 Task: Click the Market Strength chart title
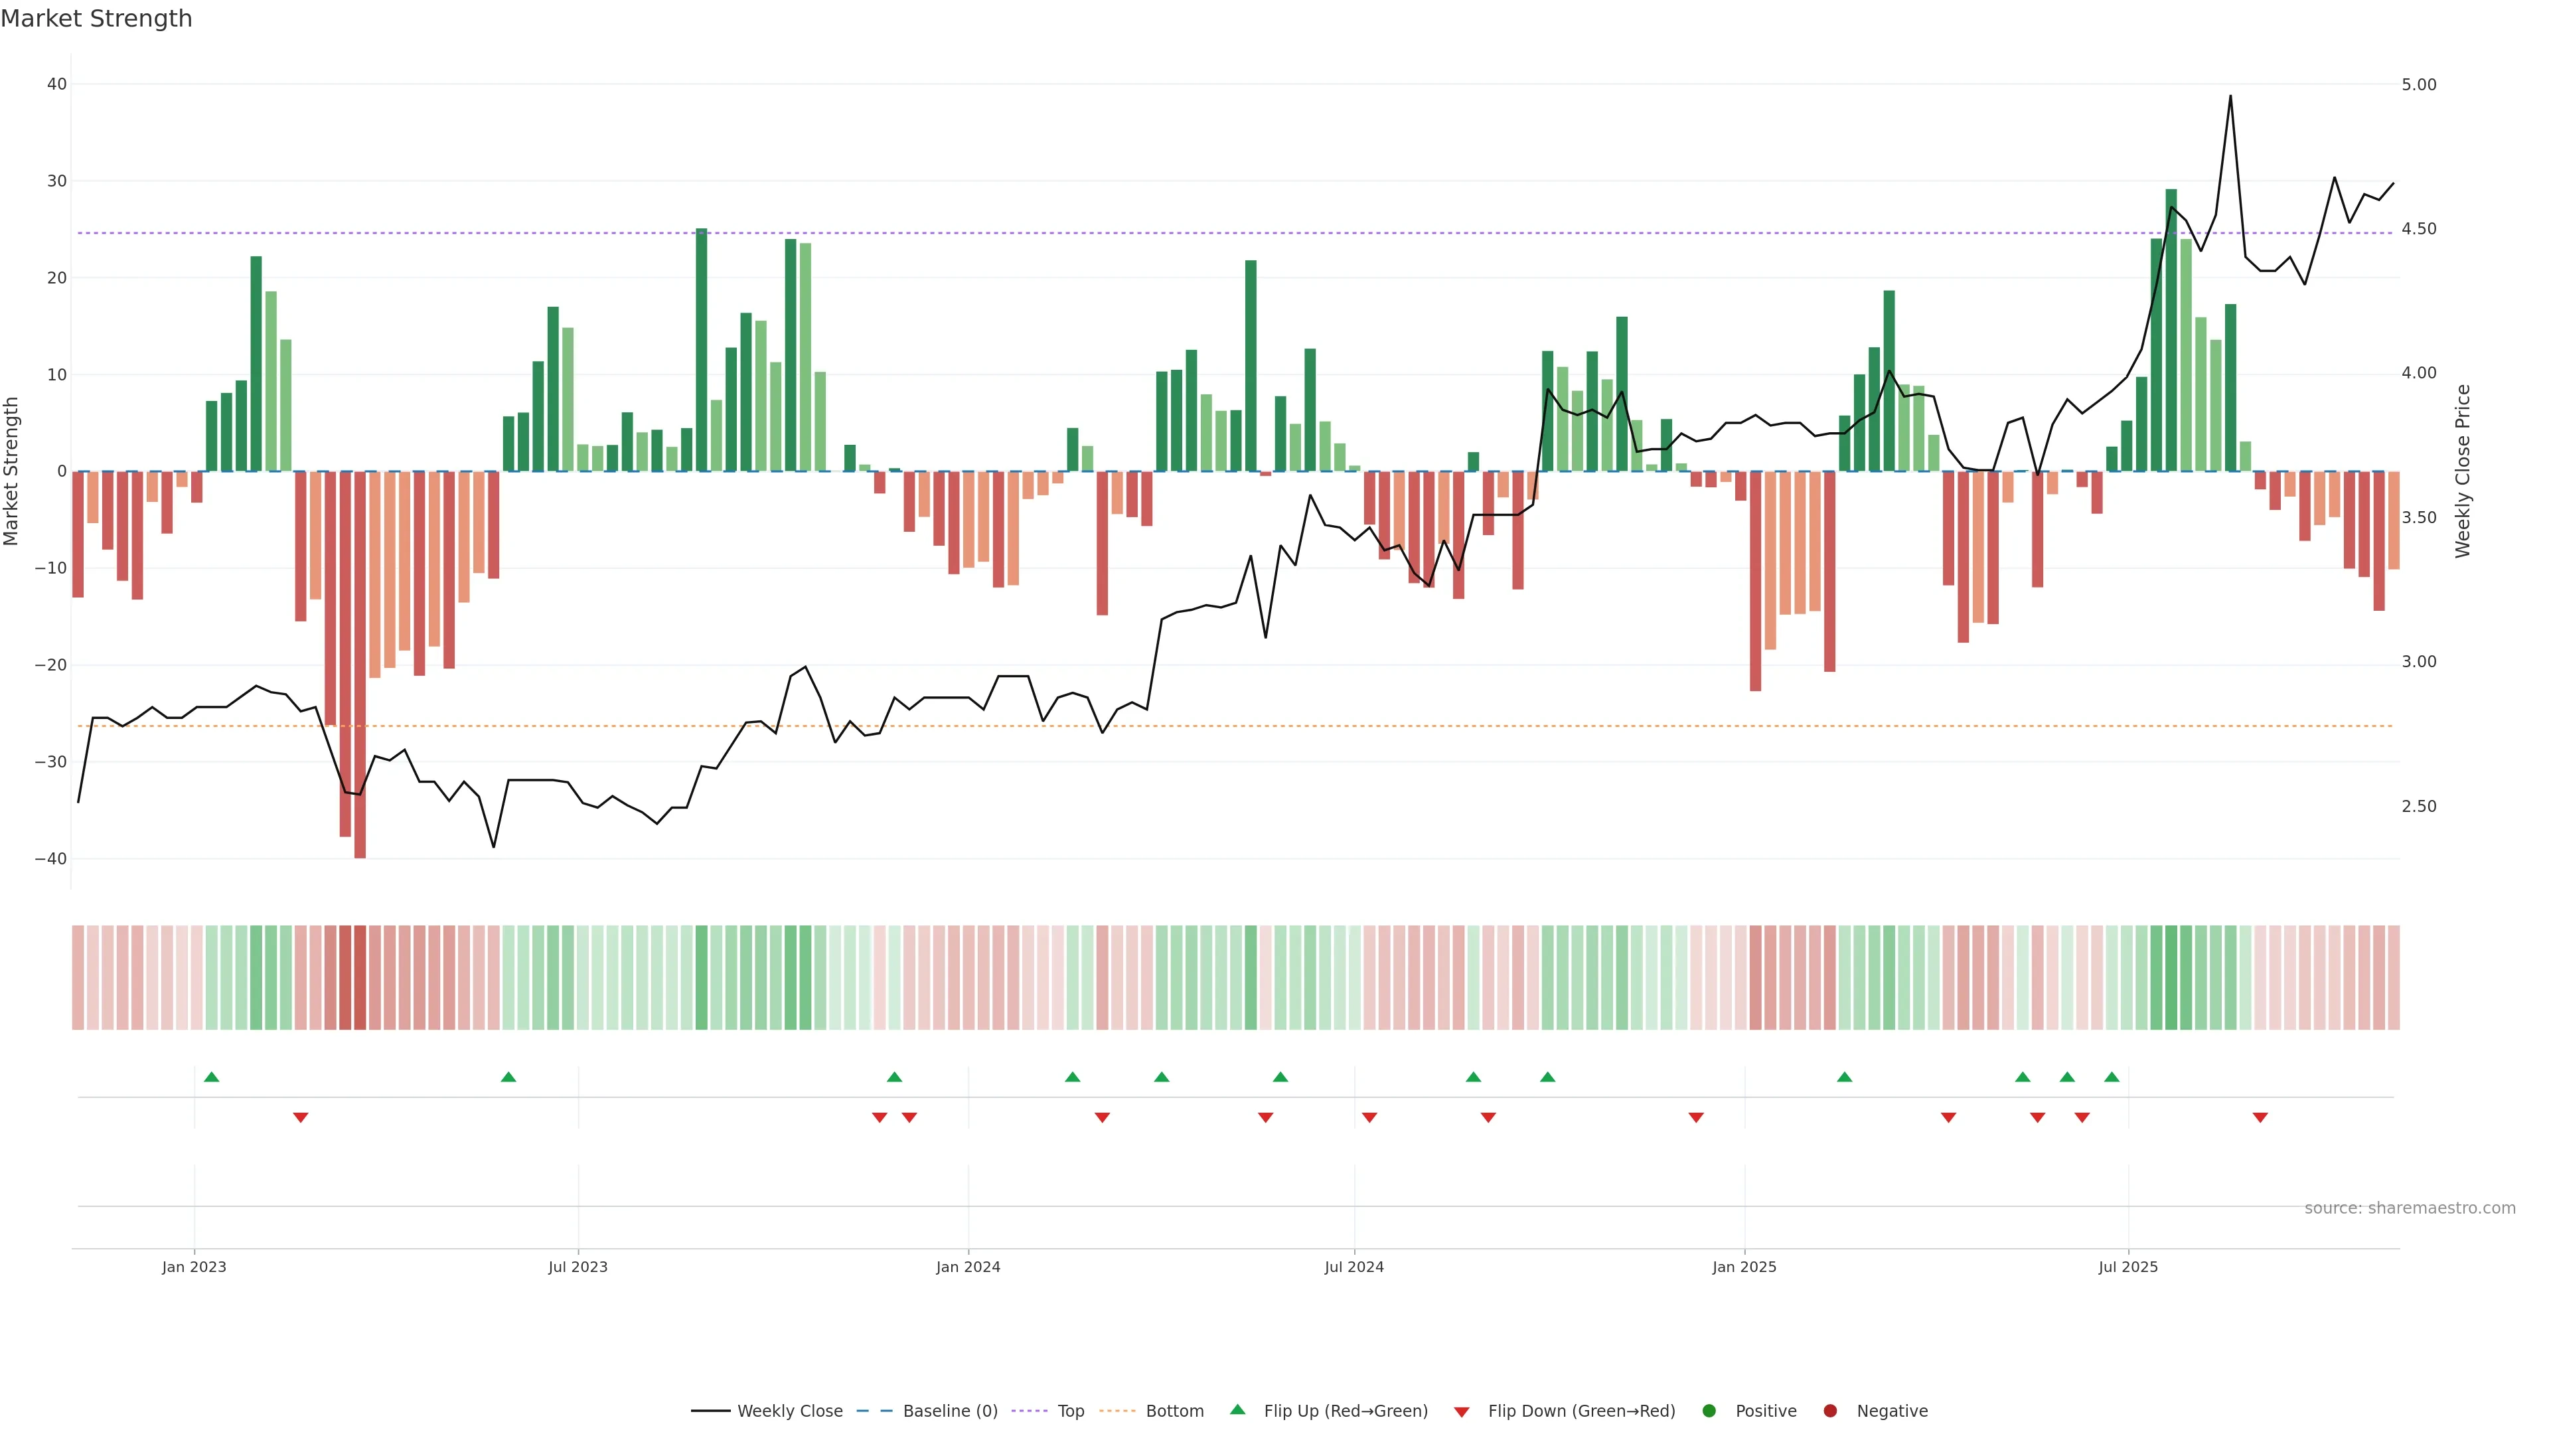(96, 19)
